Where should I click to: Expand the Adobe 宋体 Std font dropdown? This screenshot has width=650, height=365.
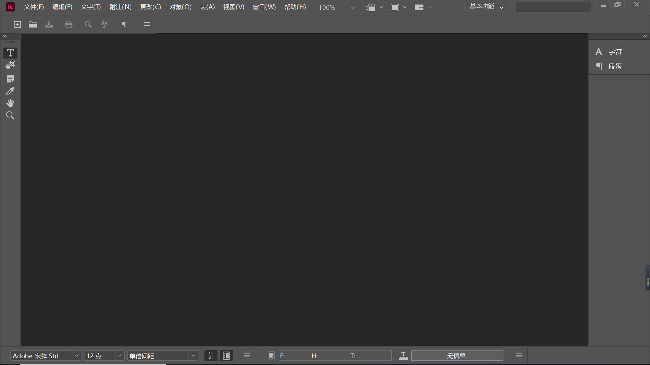[x=77, y=356]
